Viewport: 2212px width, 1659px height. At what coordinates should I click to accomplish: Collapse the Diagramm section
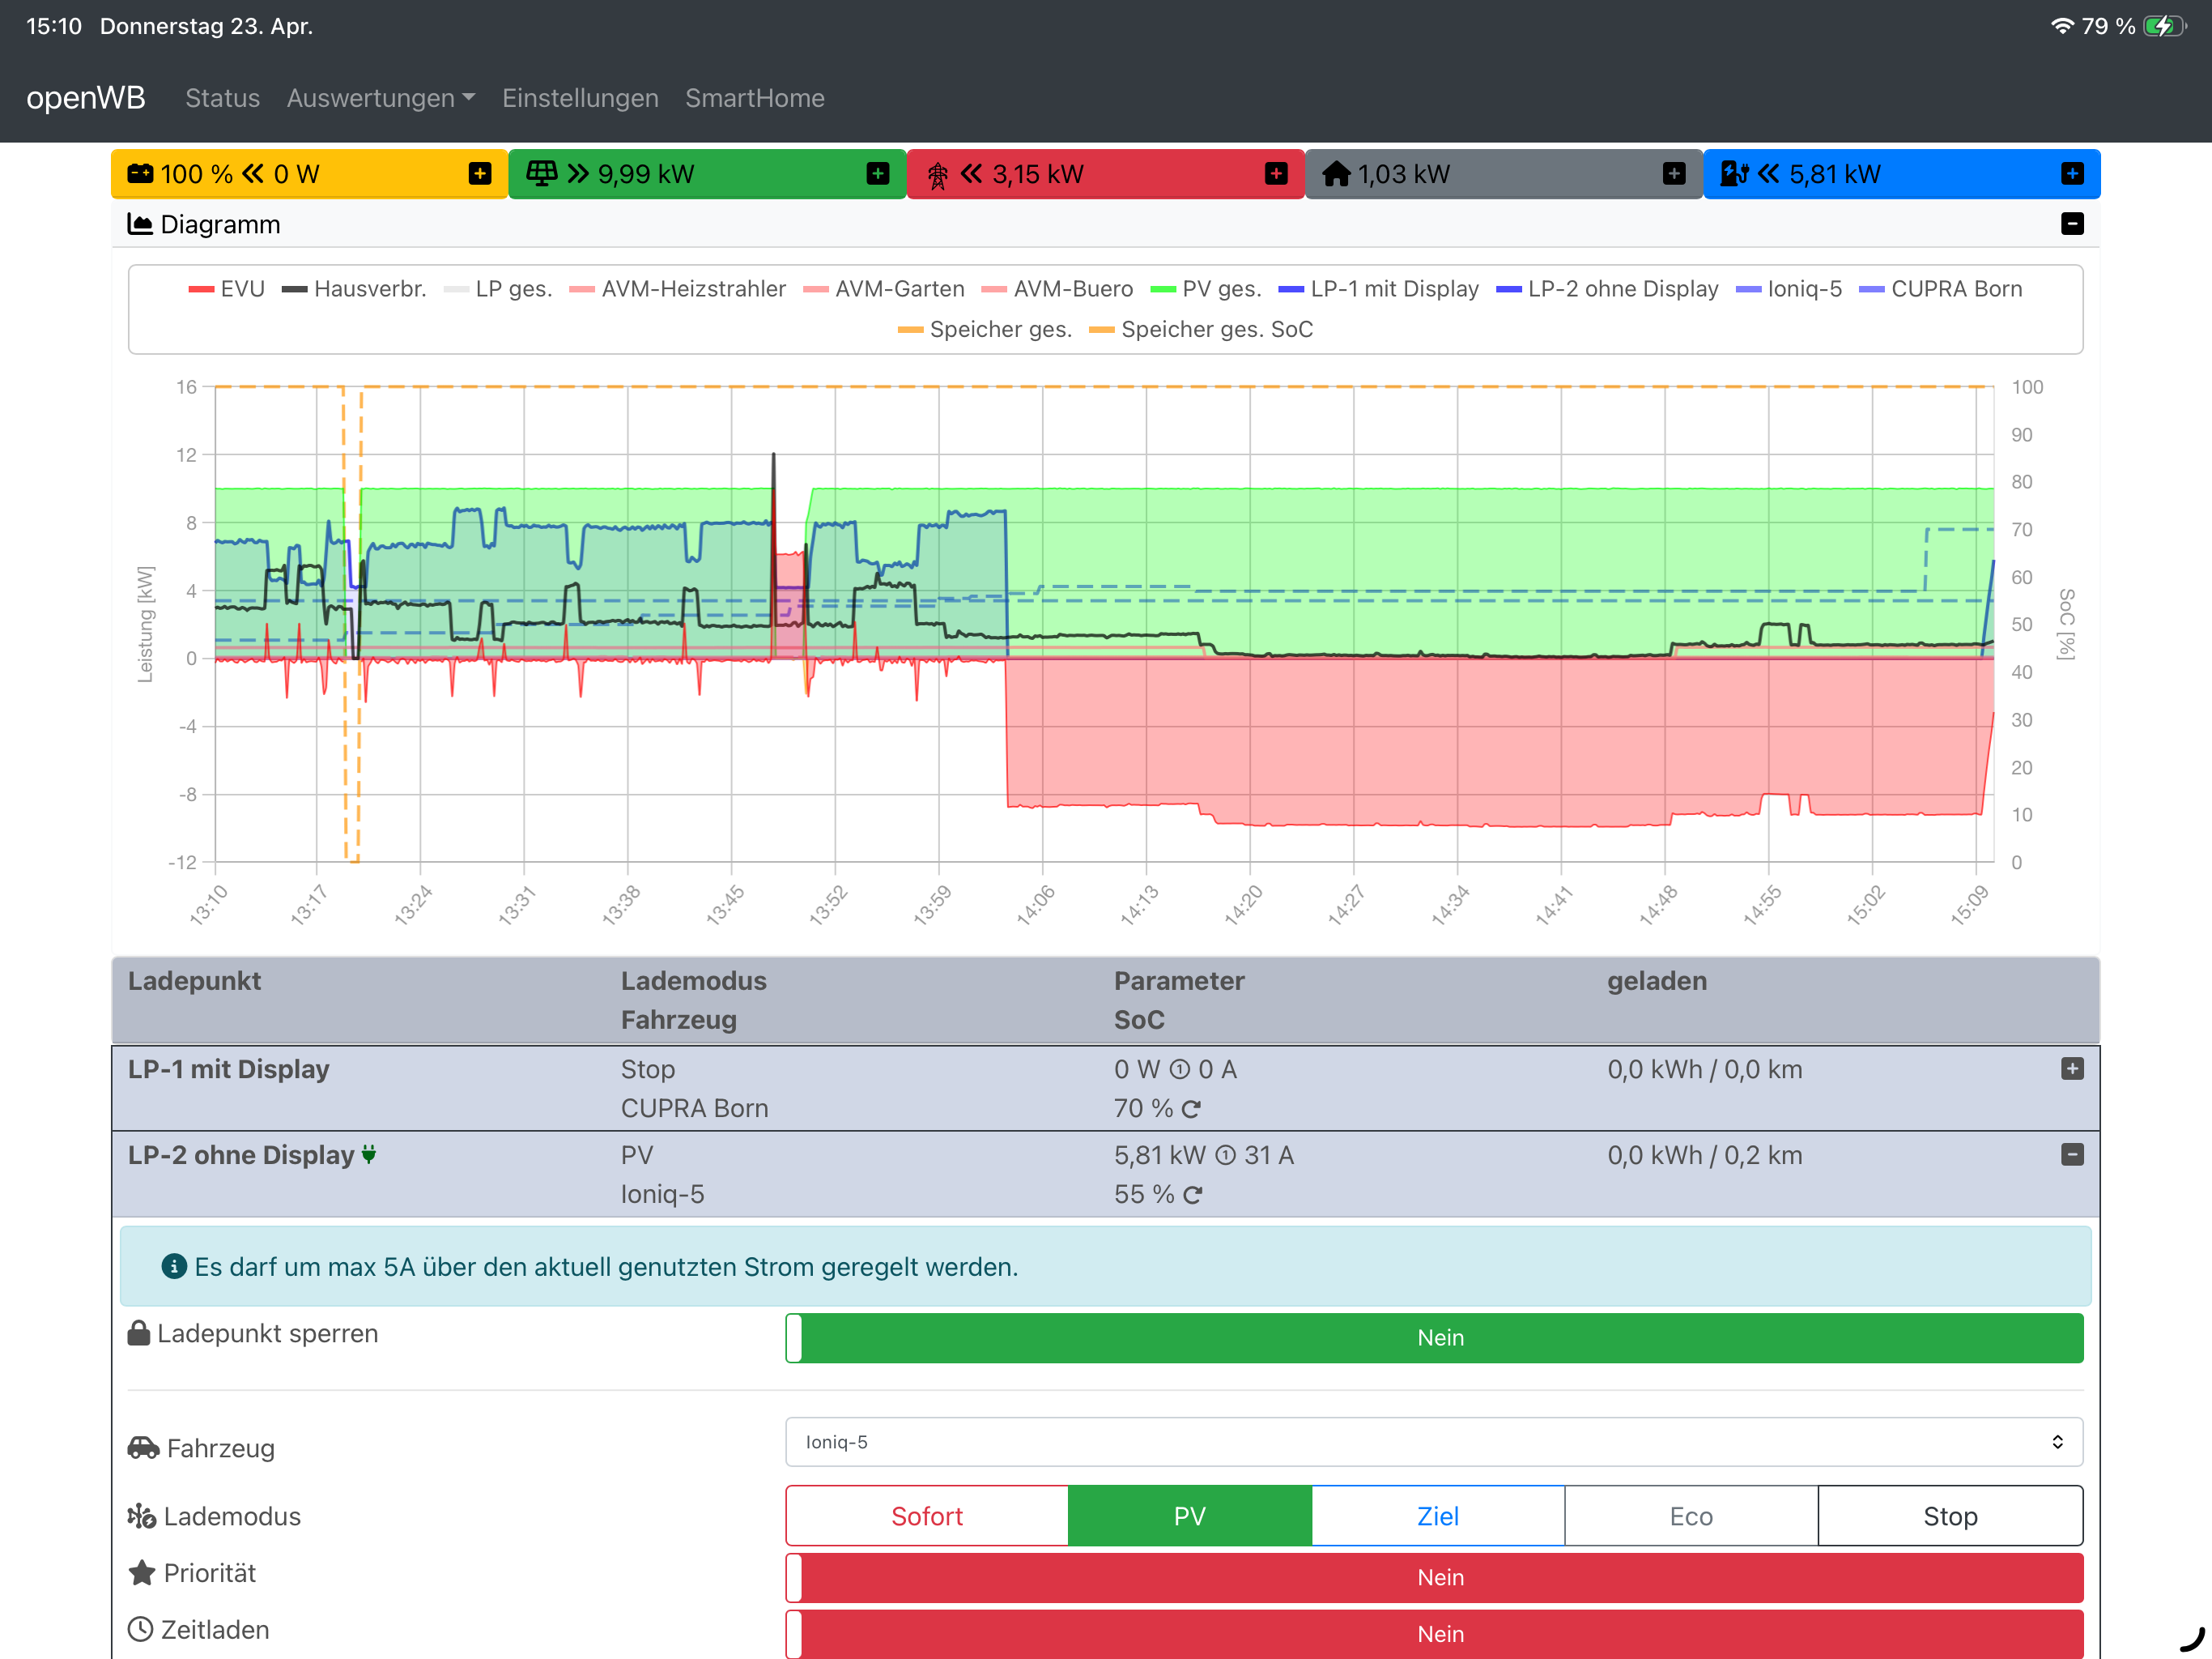2072,224
